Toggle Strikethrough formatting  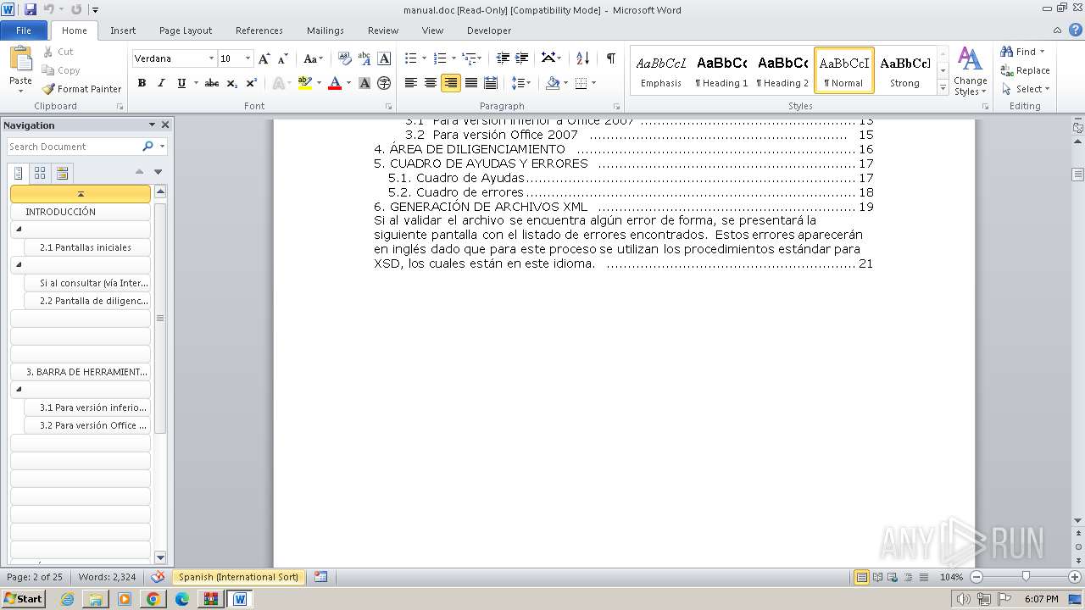click(212, 83)
